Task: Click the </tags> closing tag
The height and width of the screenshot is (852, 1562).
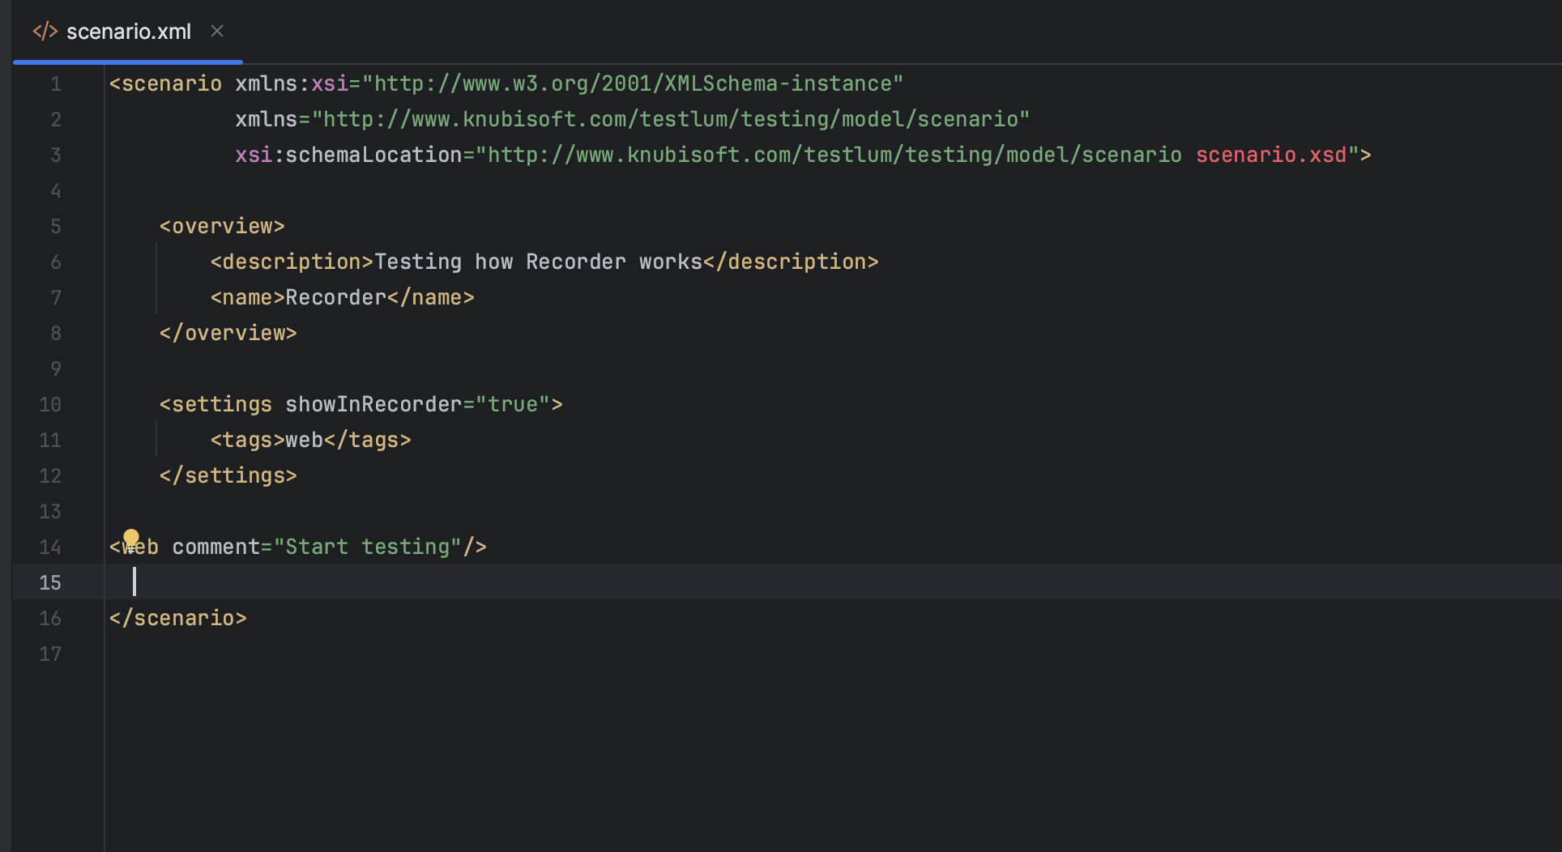Action: pyautogui.click(x=367, y=440)
